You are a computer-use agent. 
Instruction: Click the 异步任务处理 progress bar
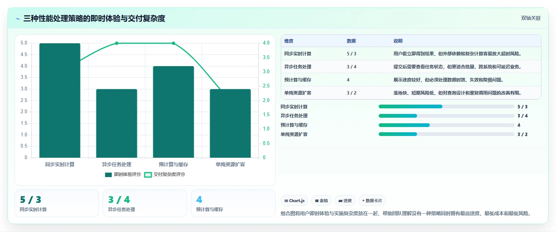point(447,116)
